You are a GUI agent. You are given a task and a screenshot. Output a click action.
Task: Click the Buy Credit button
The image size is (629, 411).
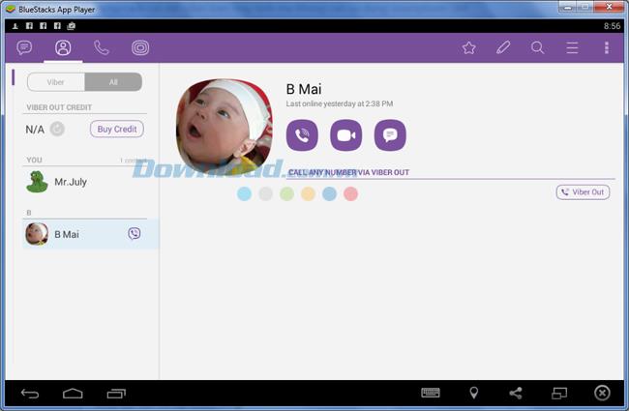(117, 129)
